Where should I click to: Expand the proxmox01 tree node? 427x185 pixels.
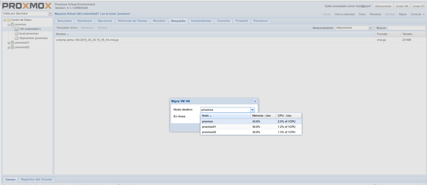(9, 43)
